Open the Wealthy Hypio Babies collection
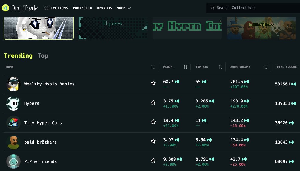300x171 pixels. point(49,84)
